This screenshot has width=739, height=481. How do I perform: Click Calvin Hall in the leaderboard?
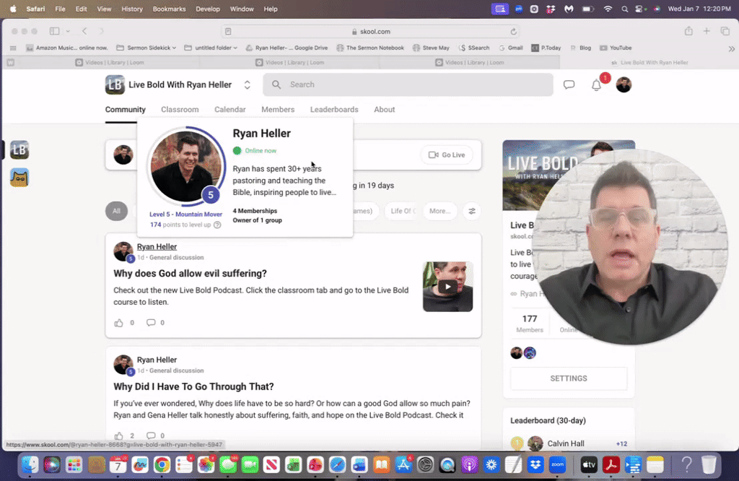566,443
